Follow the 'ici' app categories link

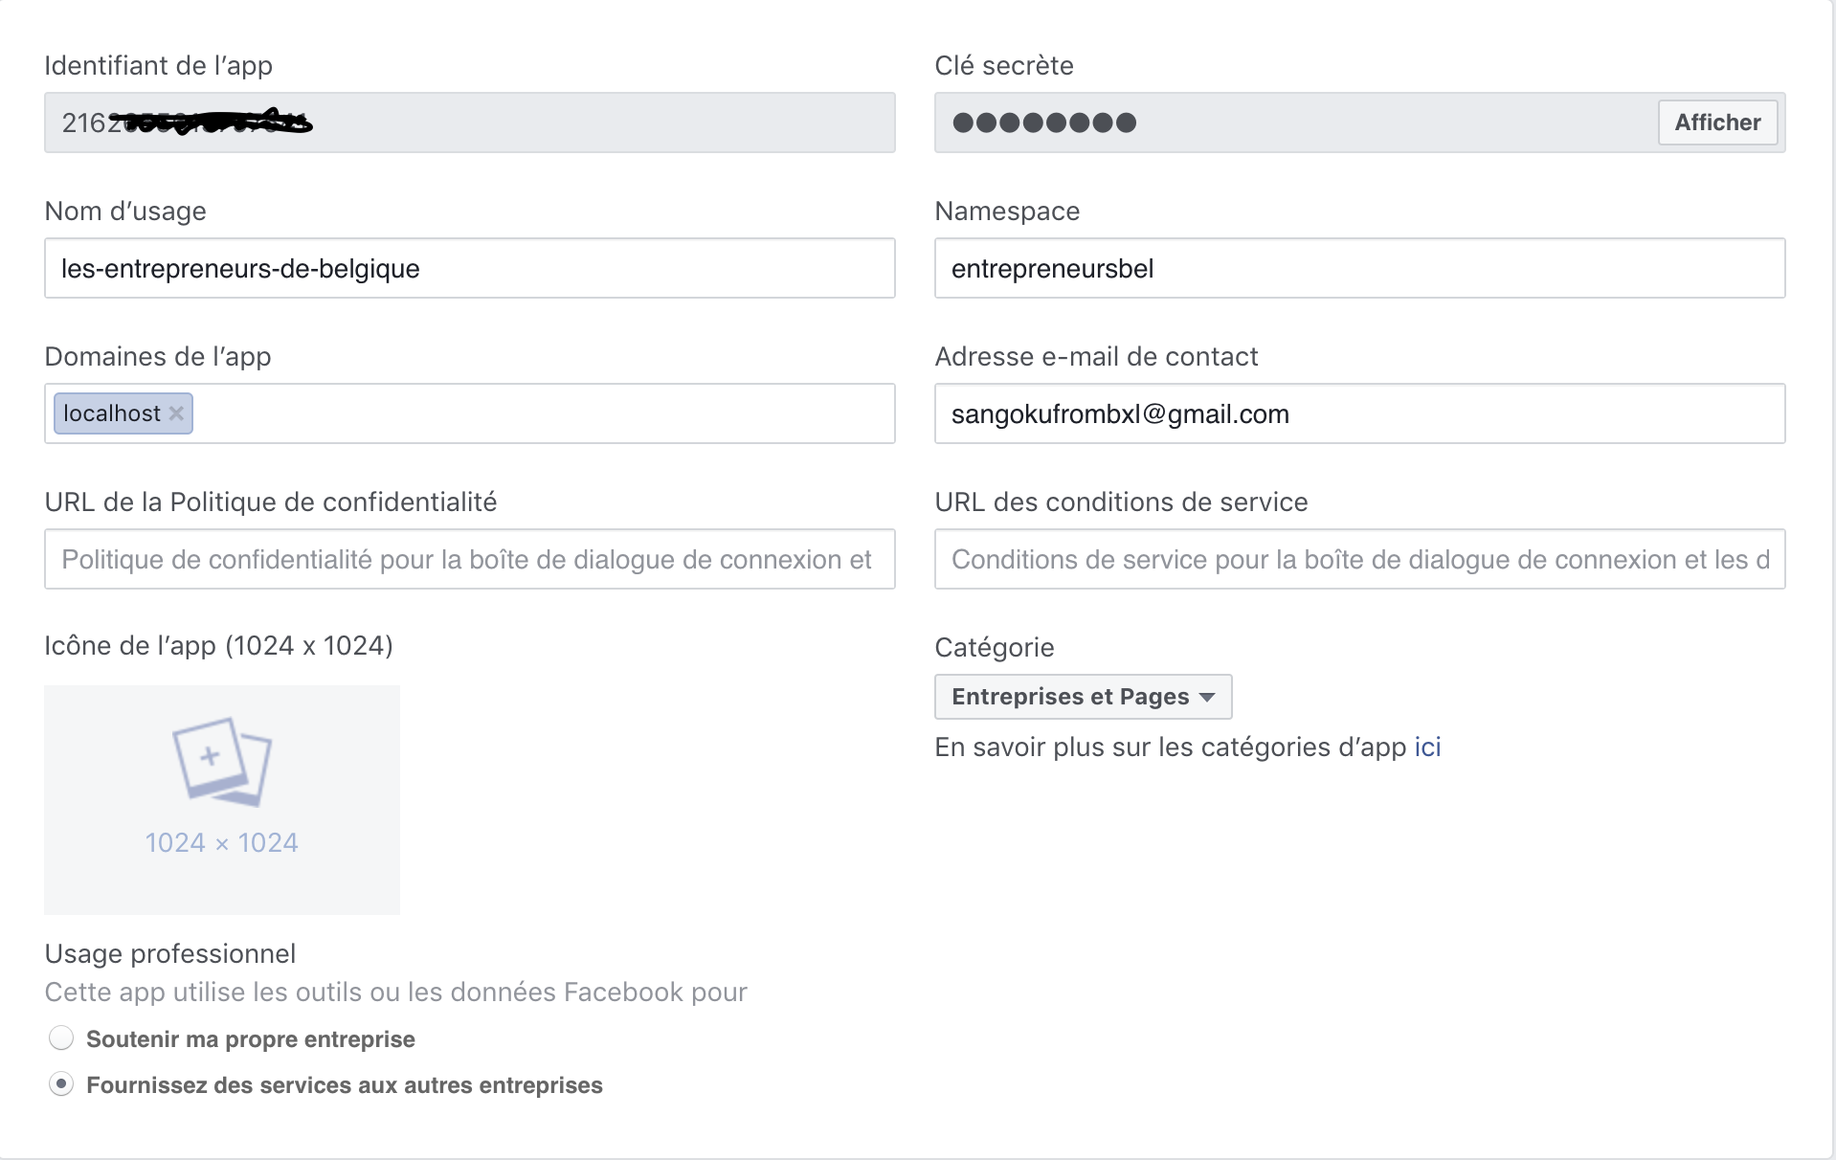[x=1427, y=747]
